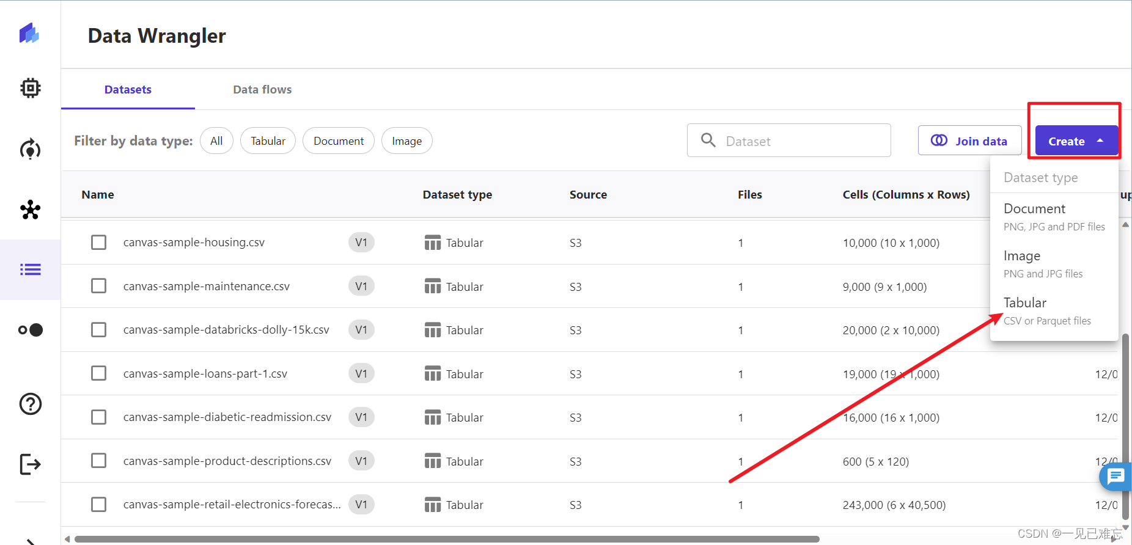This screenshot has width=1132, height=545.
Task: Click the tabular icon for canvas-sample-retail-electronics row
Action: pos(433,505)
